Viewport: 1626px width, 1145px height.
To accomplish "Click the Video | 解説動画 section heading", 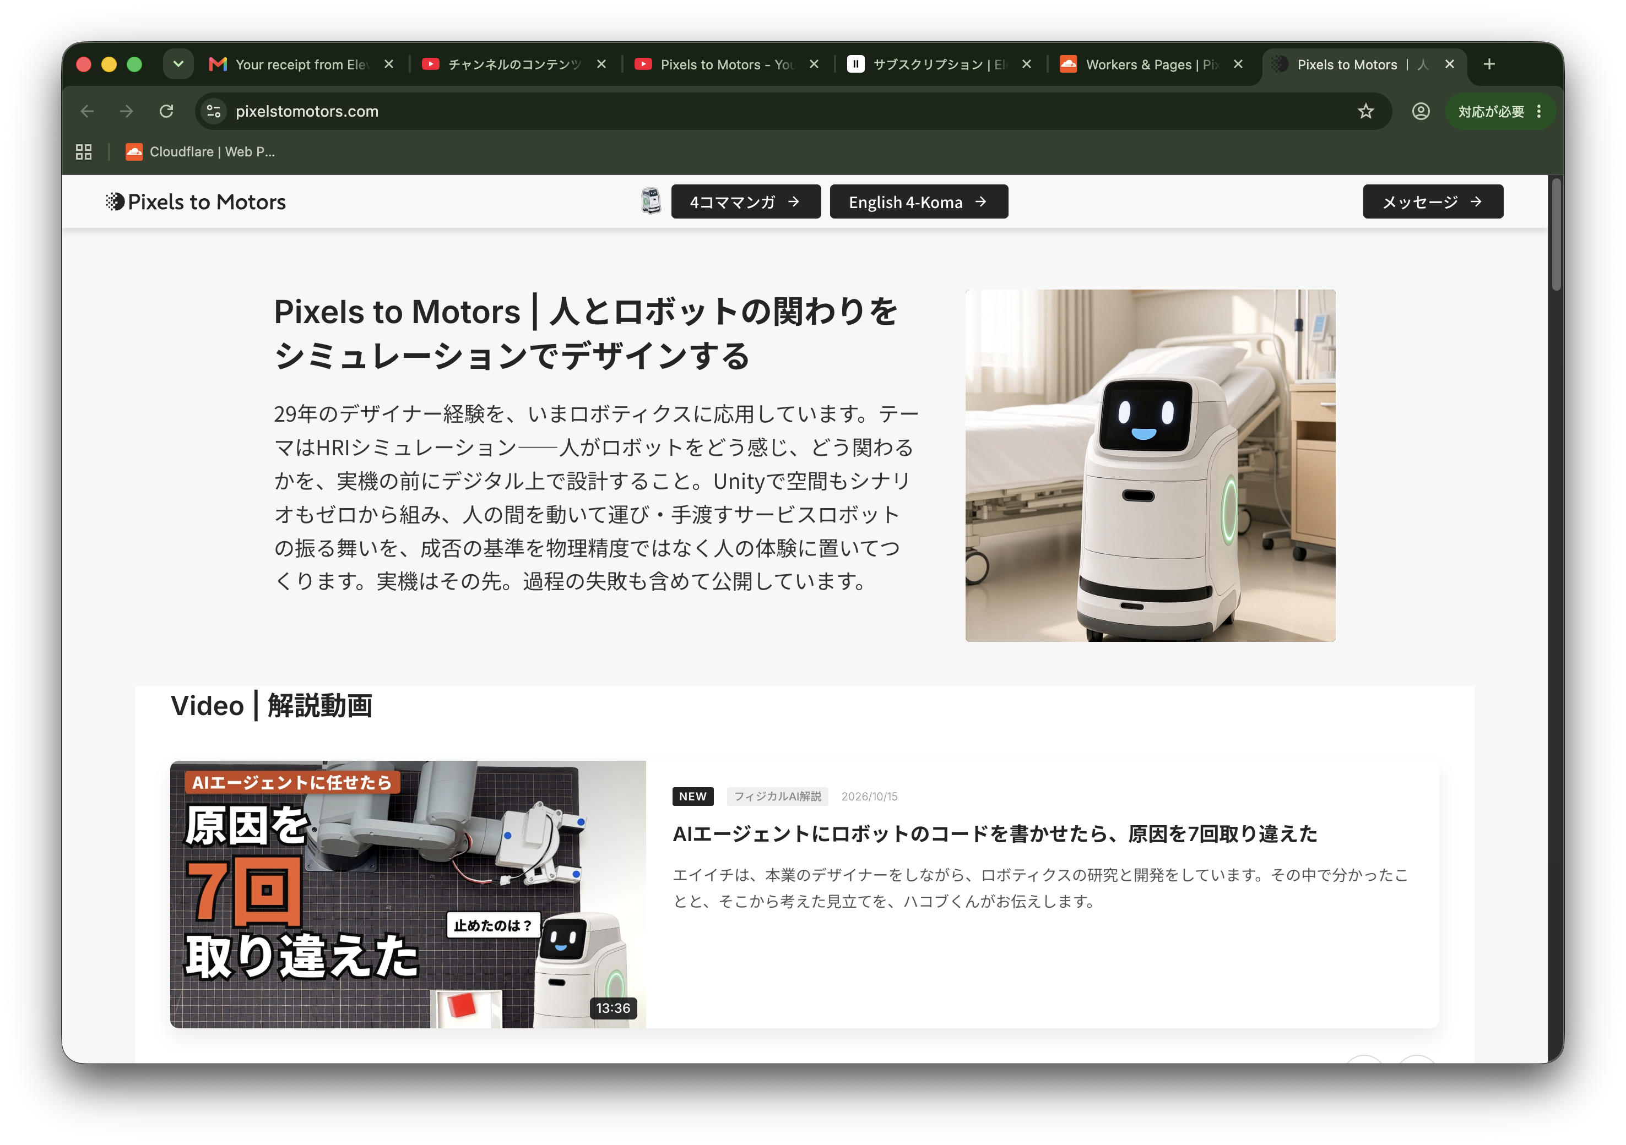I will pos(271,706).
